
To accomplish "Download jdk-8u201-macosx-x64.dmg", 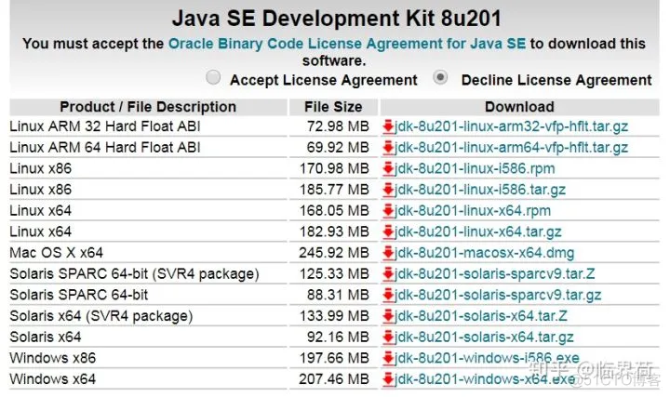I will [x=484, y=253].
